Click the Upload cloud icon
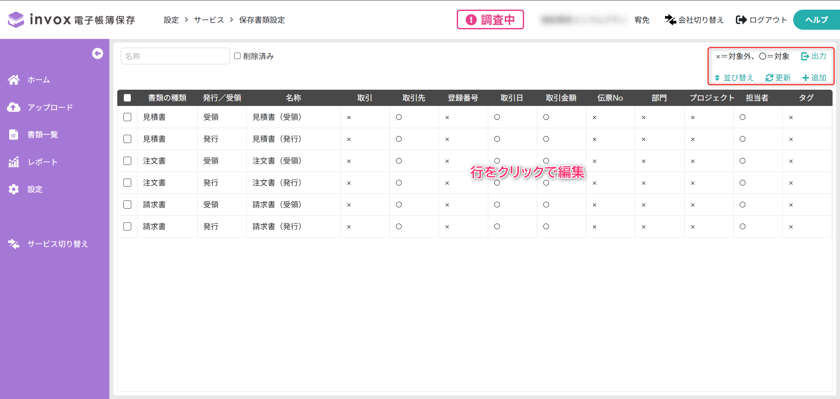The height and width of the screenshot is (399, 840). pyautogui.click(x=14, y=107)
